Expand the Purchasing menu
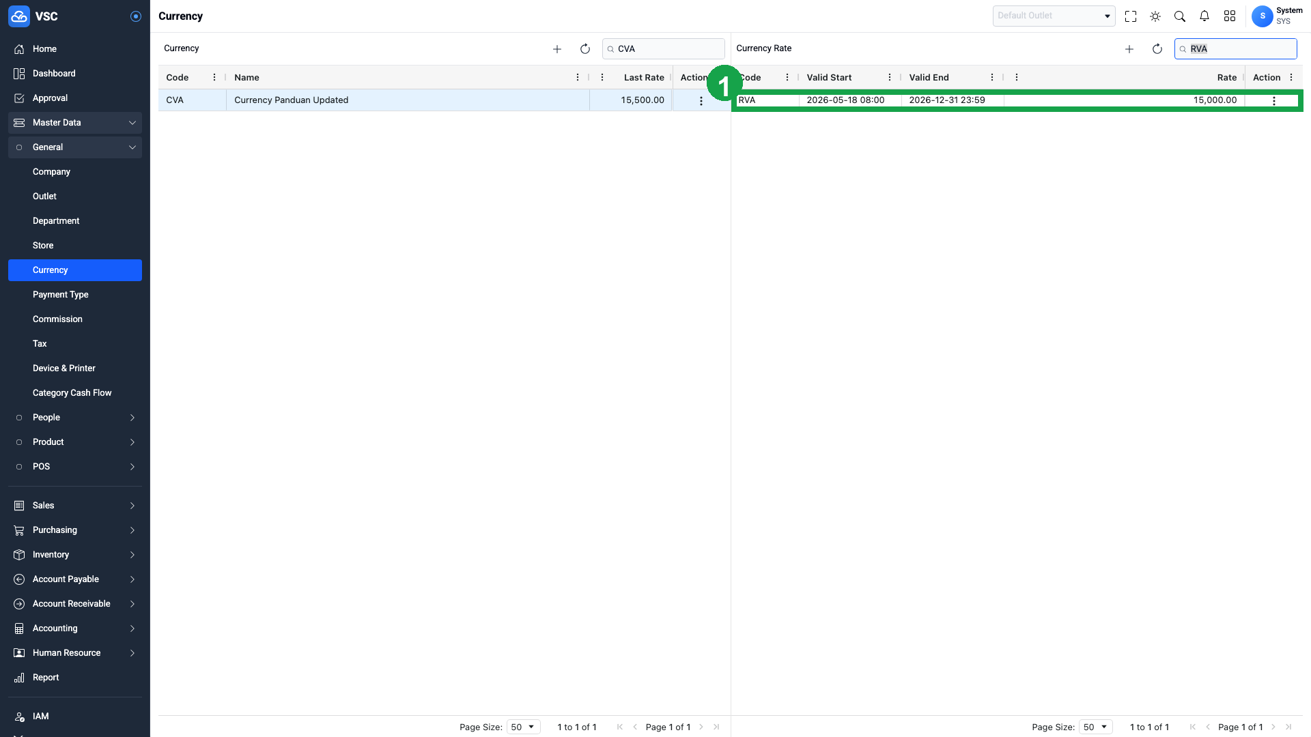Screen dimensions: 1311x737 point(75,530)
